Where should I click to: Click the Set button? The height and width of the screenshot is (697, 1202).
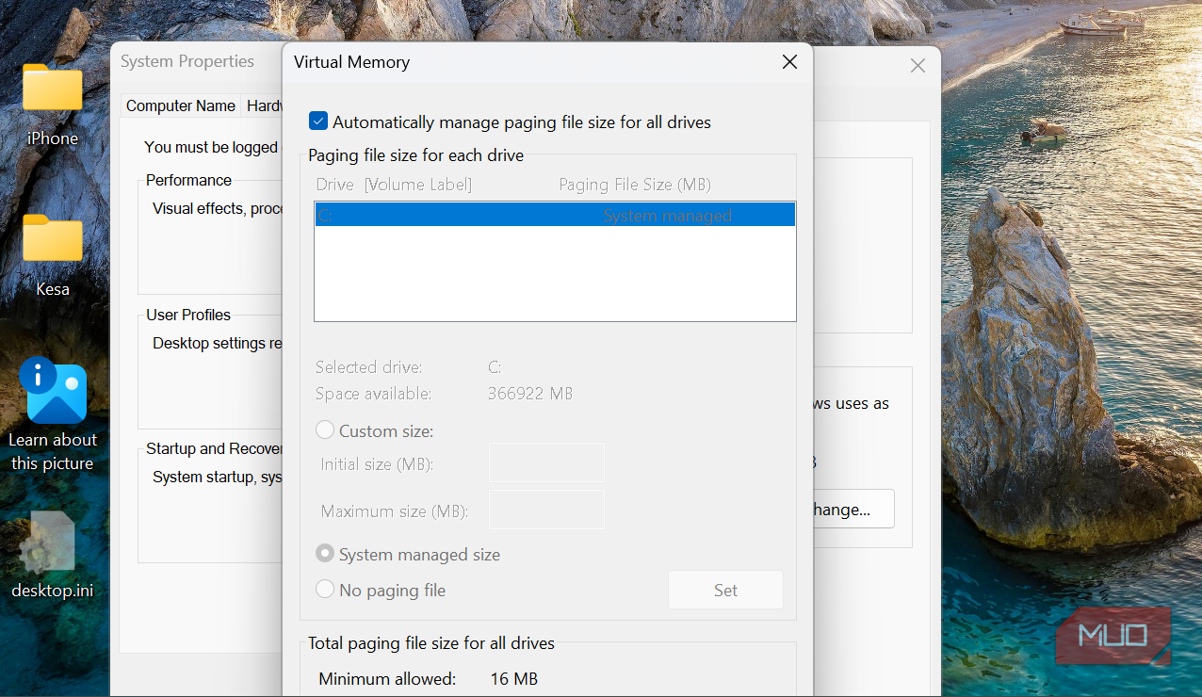click(725, 590)
